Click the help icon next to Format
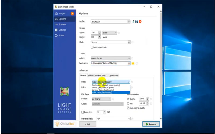Image resolution: width=215 pixels, height=134 pixels. tap(113, 99)
